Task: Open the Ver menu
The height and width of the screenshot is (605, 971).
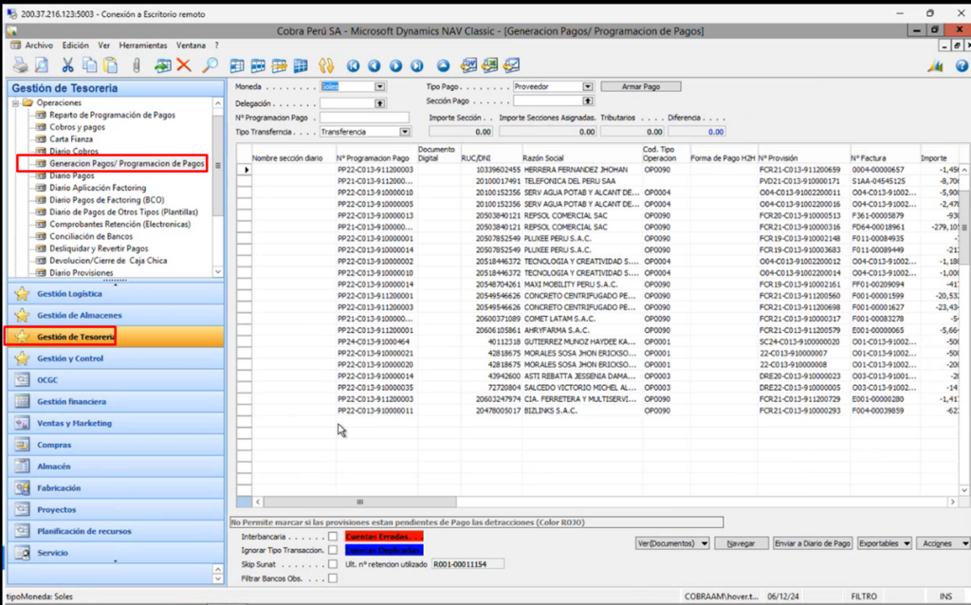Action: (104, 46)
